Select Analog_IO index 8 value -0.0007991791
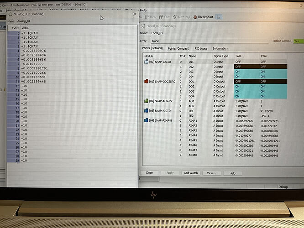 [x=34, y=68]
